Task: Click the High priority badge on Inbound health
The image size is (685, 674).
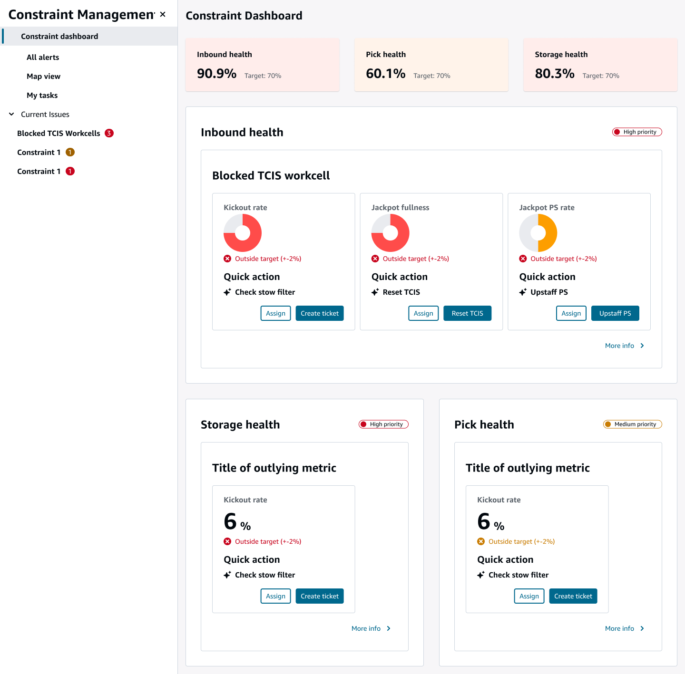Action: [x=637, y=132]
